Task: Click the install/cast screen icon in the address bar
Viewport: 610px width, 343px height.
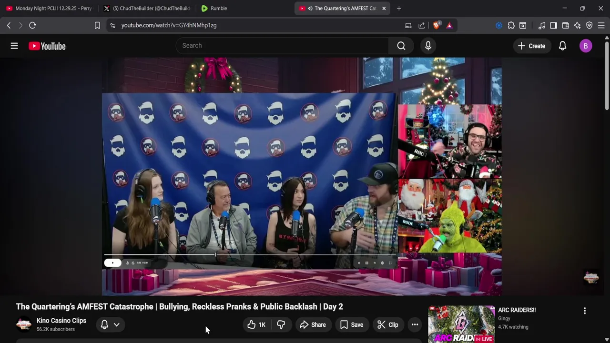Action: 408,25
